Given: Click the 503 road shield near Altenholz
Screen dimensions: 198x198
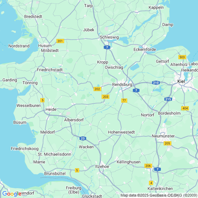Looking at the screenshot, I should (182, 57).
